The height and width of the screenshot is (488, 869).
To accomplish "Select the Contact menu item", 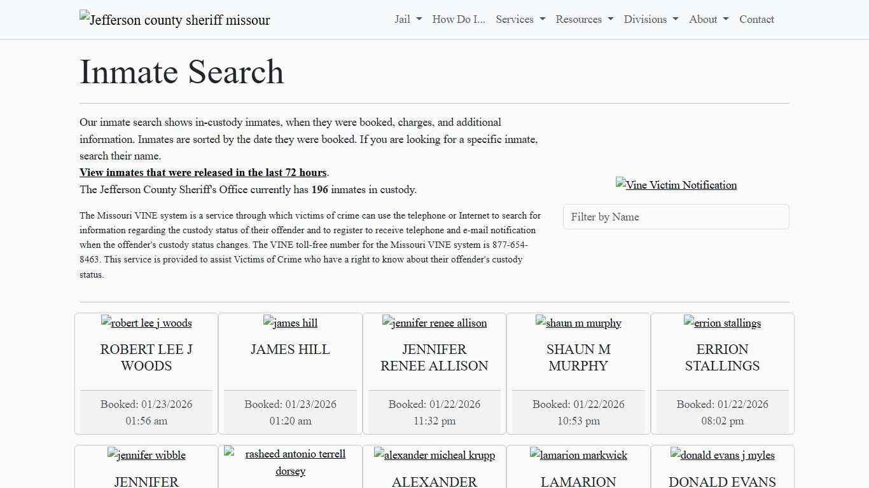I will pos(756,19).
